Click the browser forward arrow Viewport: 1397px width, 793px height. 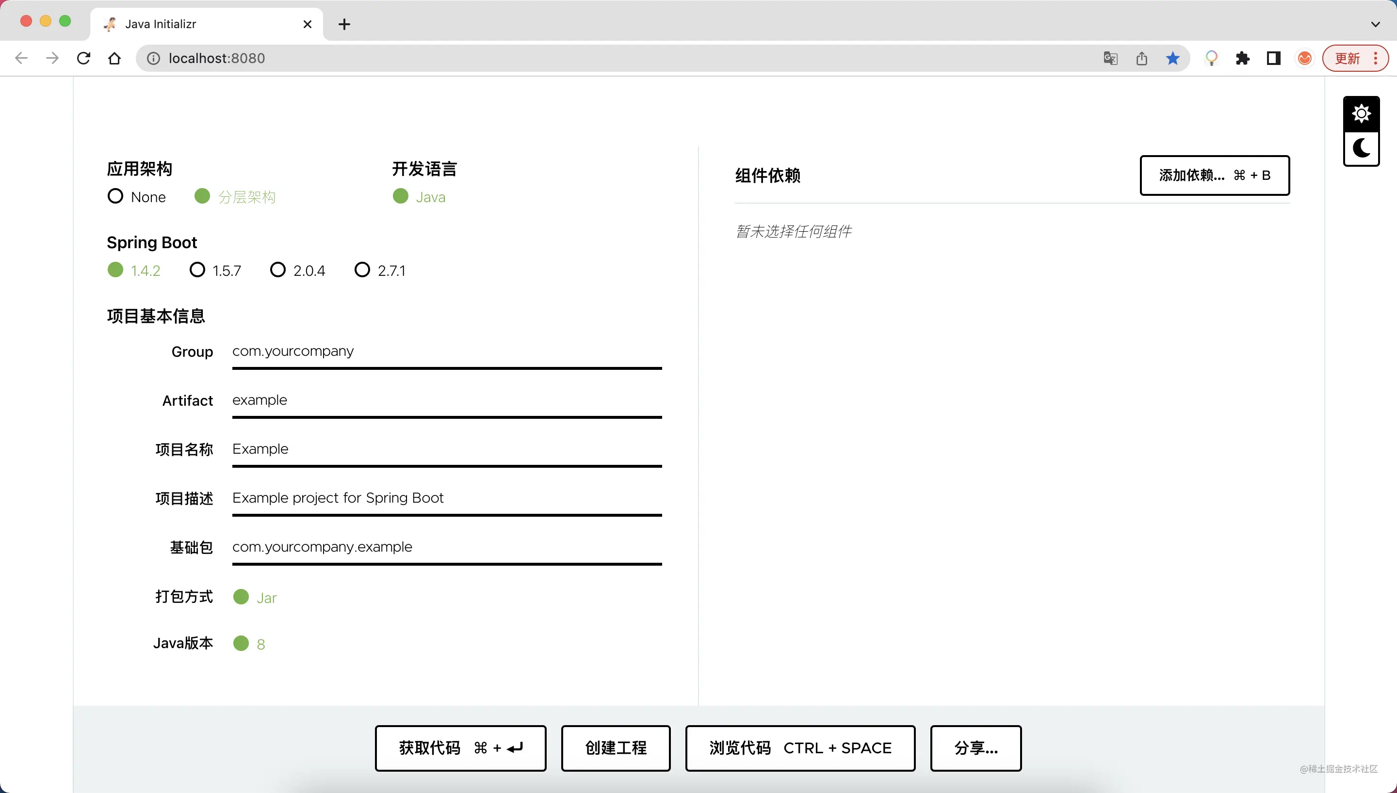tap(52, 58)
